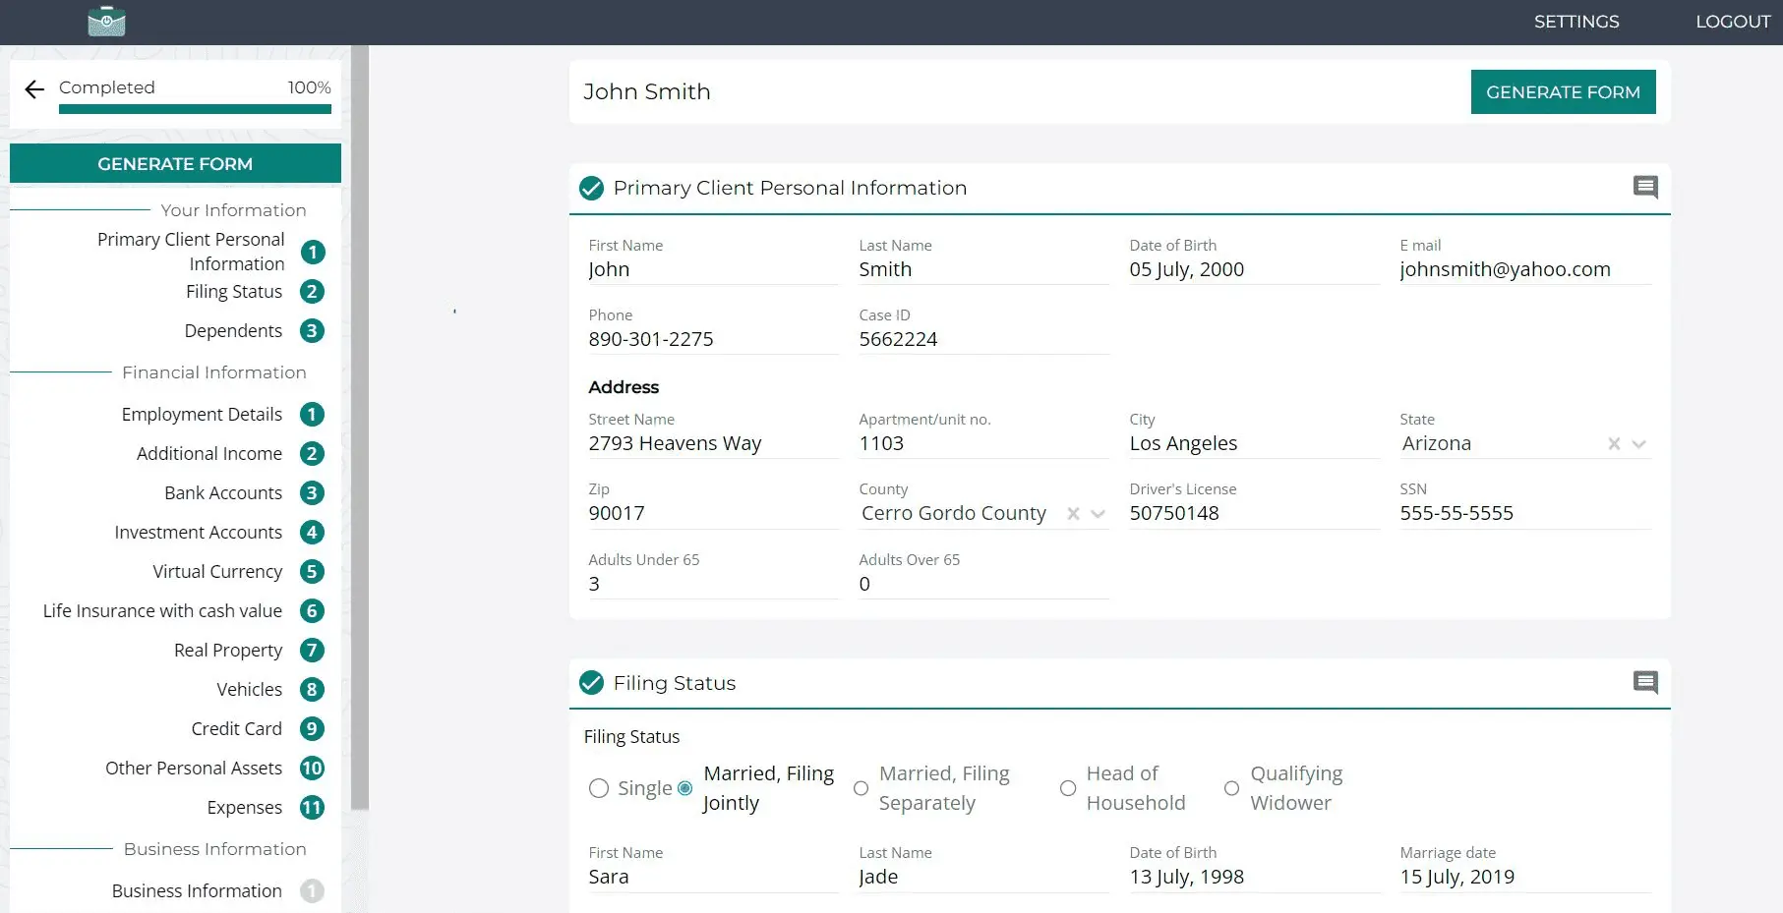
Task: Open Expenses in sidebar
Action: 245,808
